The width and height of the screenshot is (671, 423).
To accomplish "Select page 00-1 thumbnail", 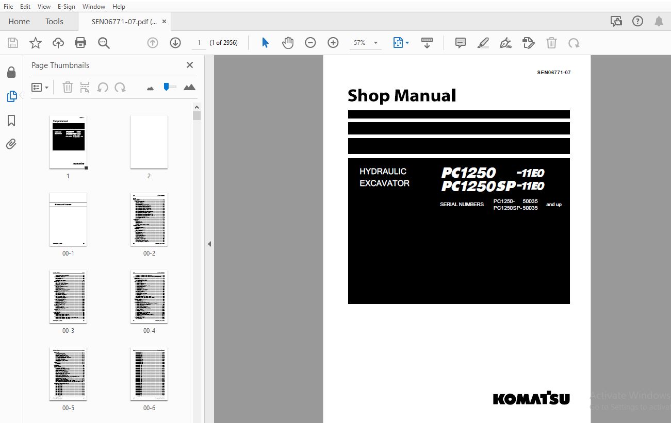I will pos(68,219).
